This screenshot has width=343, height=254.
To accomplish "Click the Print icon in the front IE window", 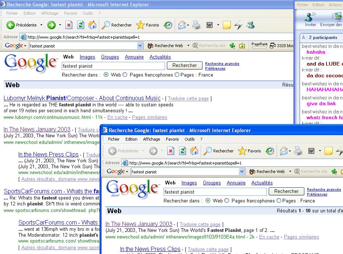I will pyautogui.click(x=298, y=151).
